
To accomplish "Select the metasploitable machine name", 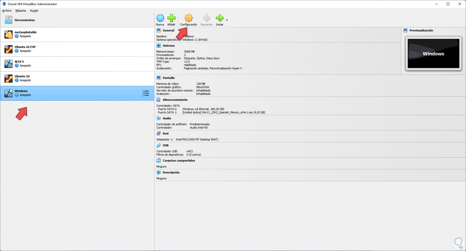I will click(x=26, y=32).
